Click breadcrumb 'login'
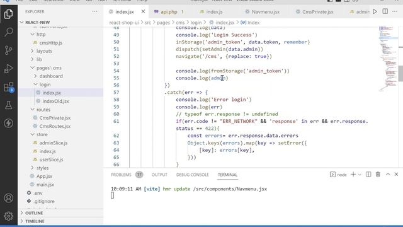403x227 pixels. click(196, 23)
